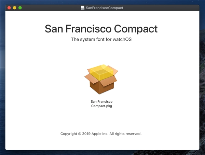Click the Apple copyright notice text
The height and width of the screenshot is (155, 205).
coord(101,134)
